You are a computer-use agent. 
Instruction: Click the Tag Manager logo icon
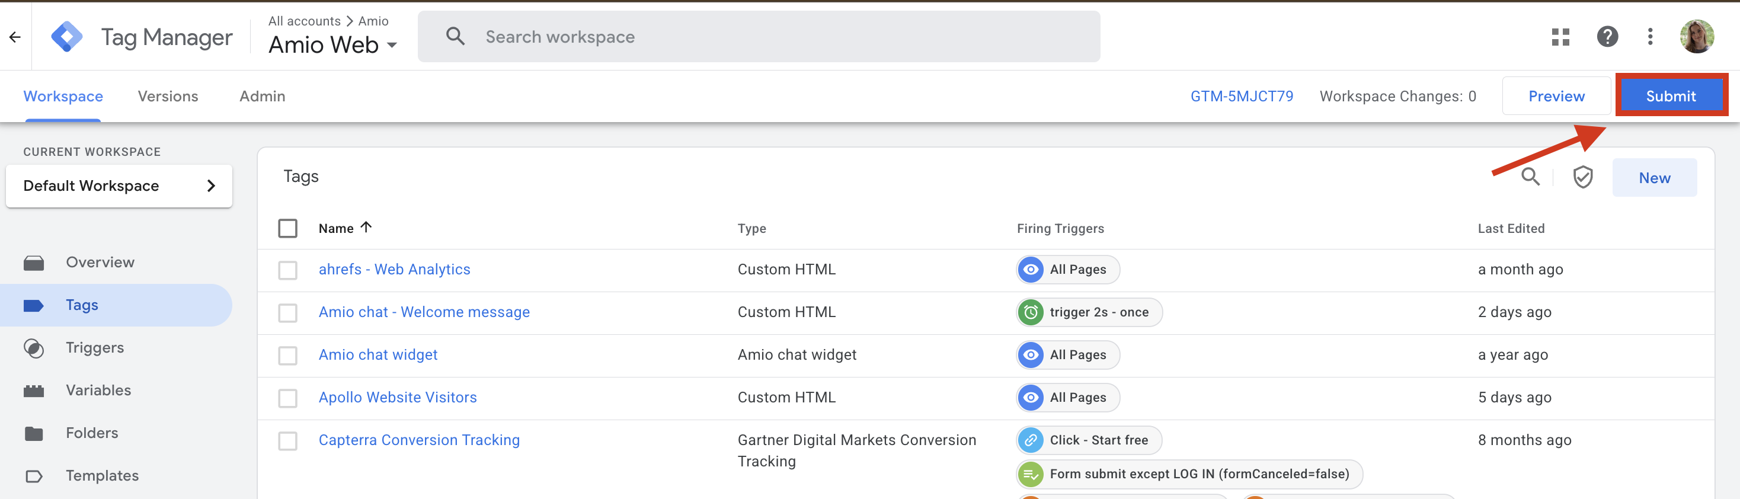(x=67, y=37)
